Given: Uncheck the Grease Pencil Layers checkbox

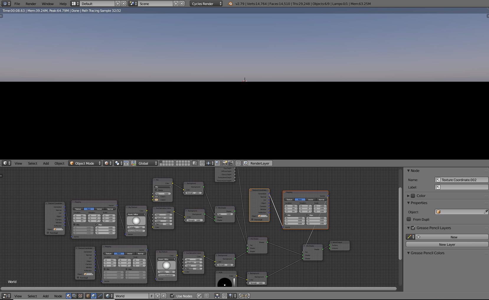Looking at the screenshot, I should coord(413,228).
